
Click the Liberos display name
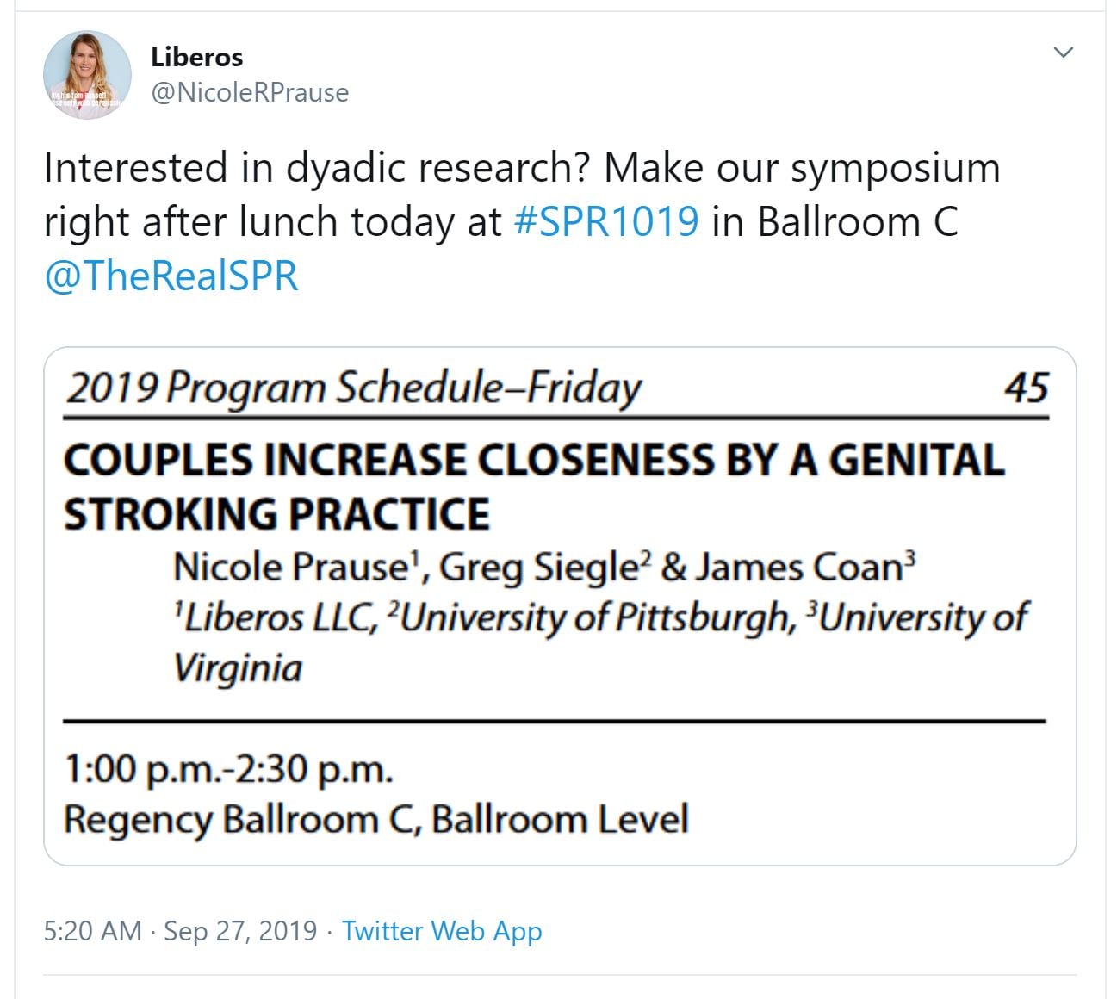pyautogui.click(x=196, y=57)
